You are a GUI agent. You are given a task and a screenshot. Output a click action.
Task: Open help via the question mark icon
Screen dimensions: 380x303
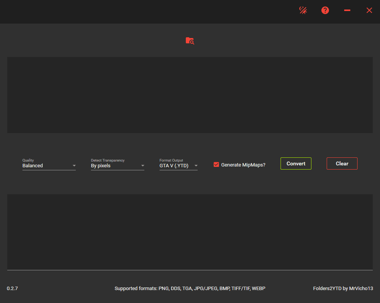click(325, 10)
